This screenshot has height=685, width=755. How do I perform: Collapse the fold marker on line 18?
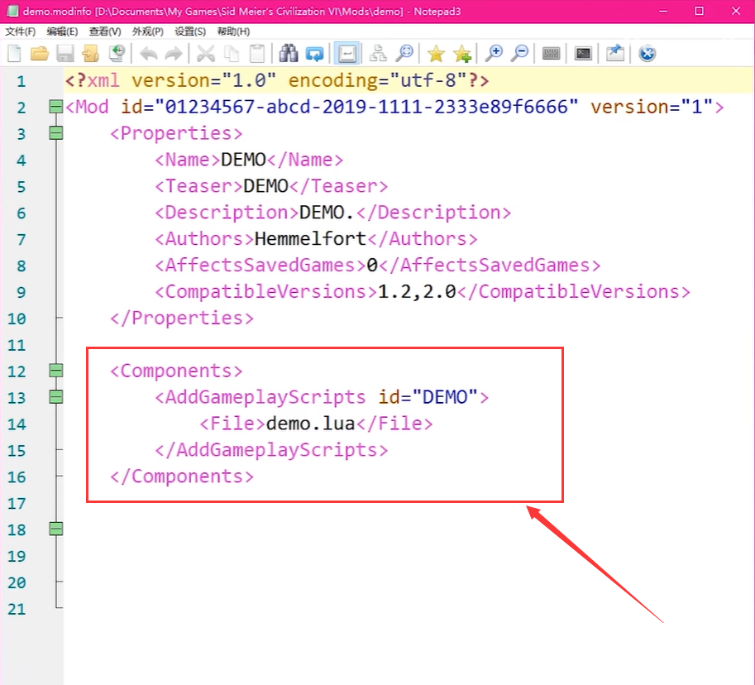56,529
